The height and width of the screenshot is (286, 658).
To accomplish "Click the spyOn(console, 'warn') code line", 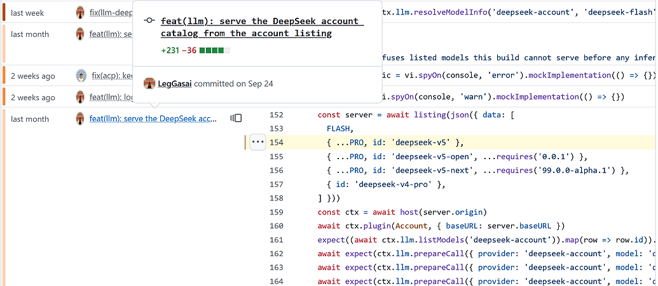I will (x=503, y=97).
